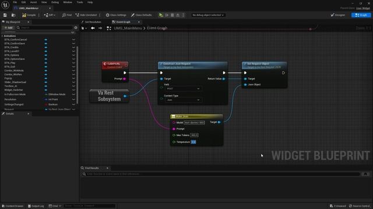The height and width of the screenshot is (209, 373).
Task: Toggle visibility of SettingsChanged variable
Action: pyautogui.click(x=73, y=105)
